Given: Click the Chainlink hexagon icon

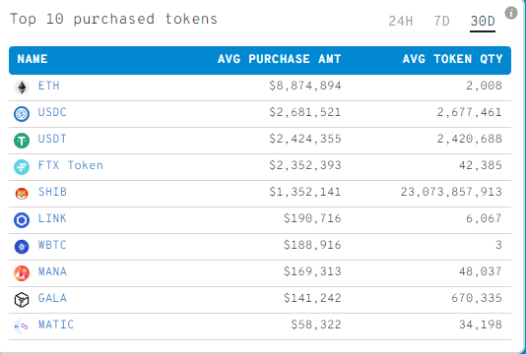Looking at the screenshot, I should click(22, 220).
